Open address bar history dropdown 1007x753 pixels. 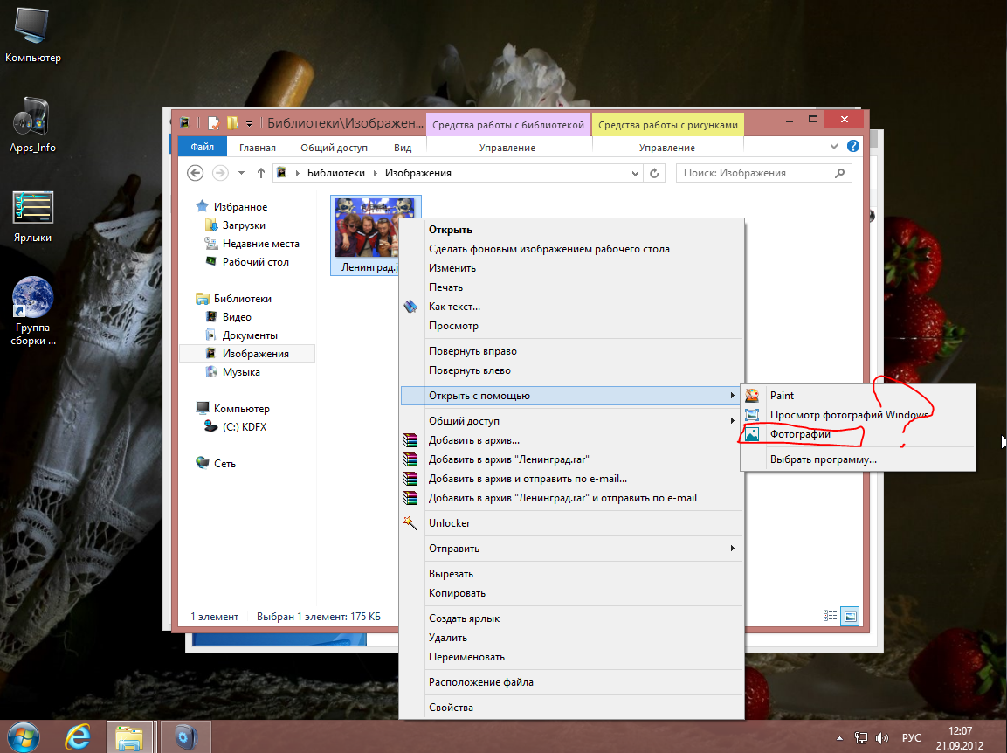[x=635, y=173]
